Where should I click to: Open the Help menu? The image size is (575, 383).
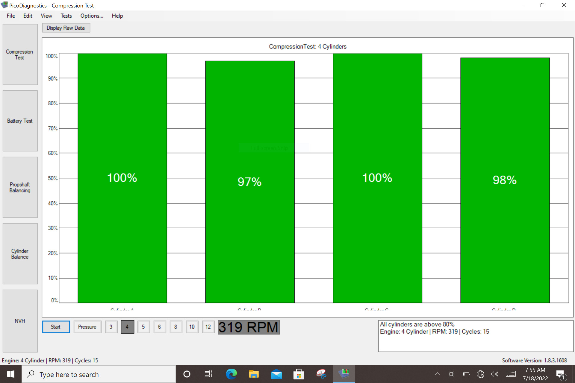[x=117, y=16]
